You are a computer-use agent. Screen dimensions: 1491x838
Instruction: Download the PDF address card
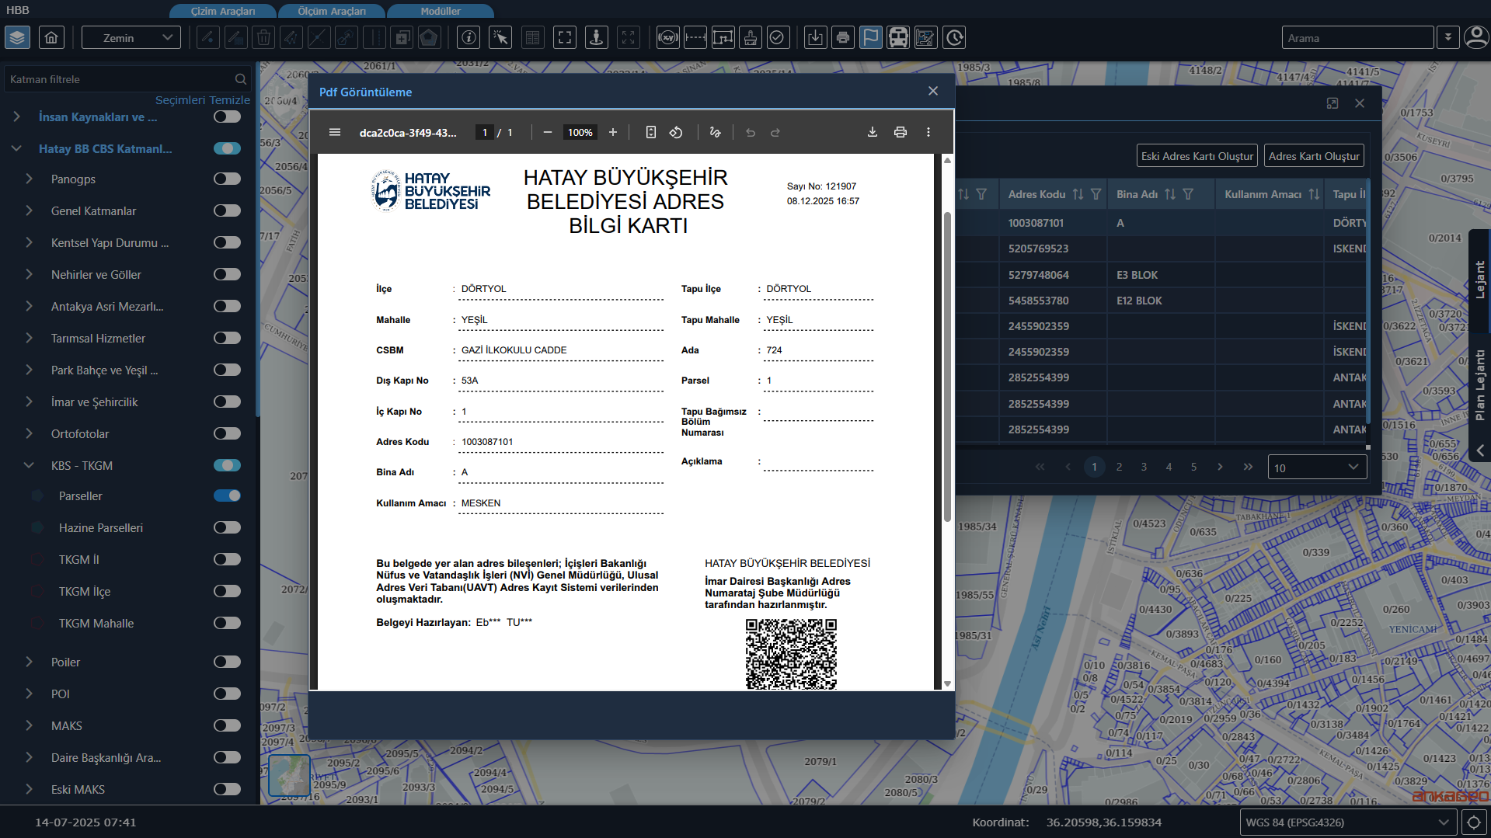click(x=873, y=132)
